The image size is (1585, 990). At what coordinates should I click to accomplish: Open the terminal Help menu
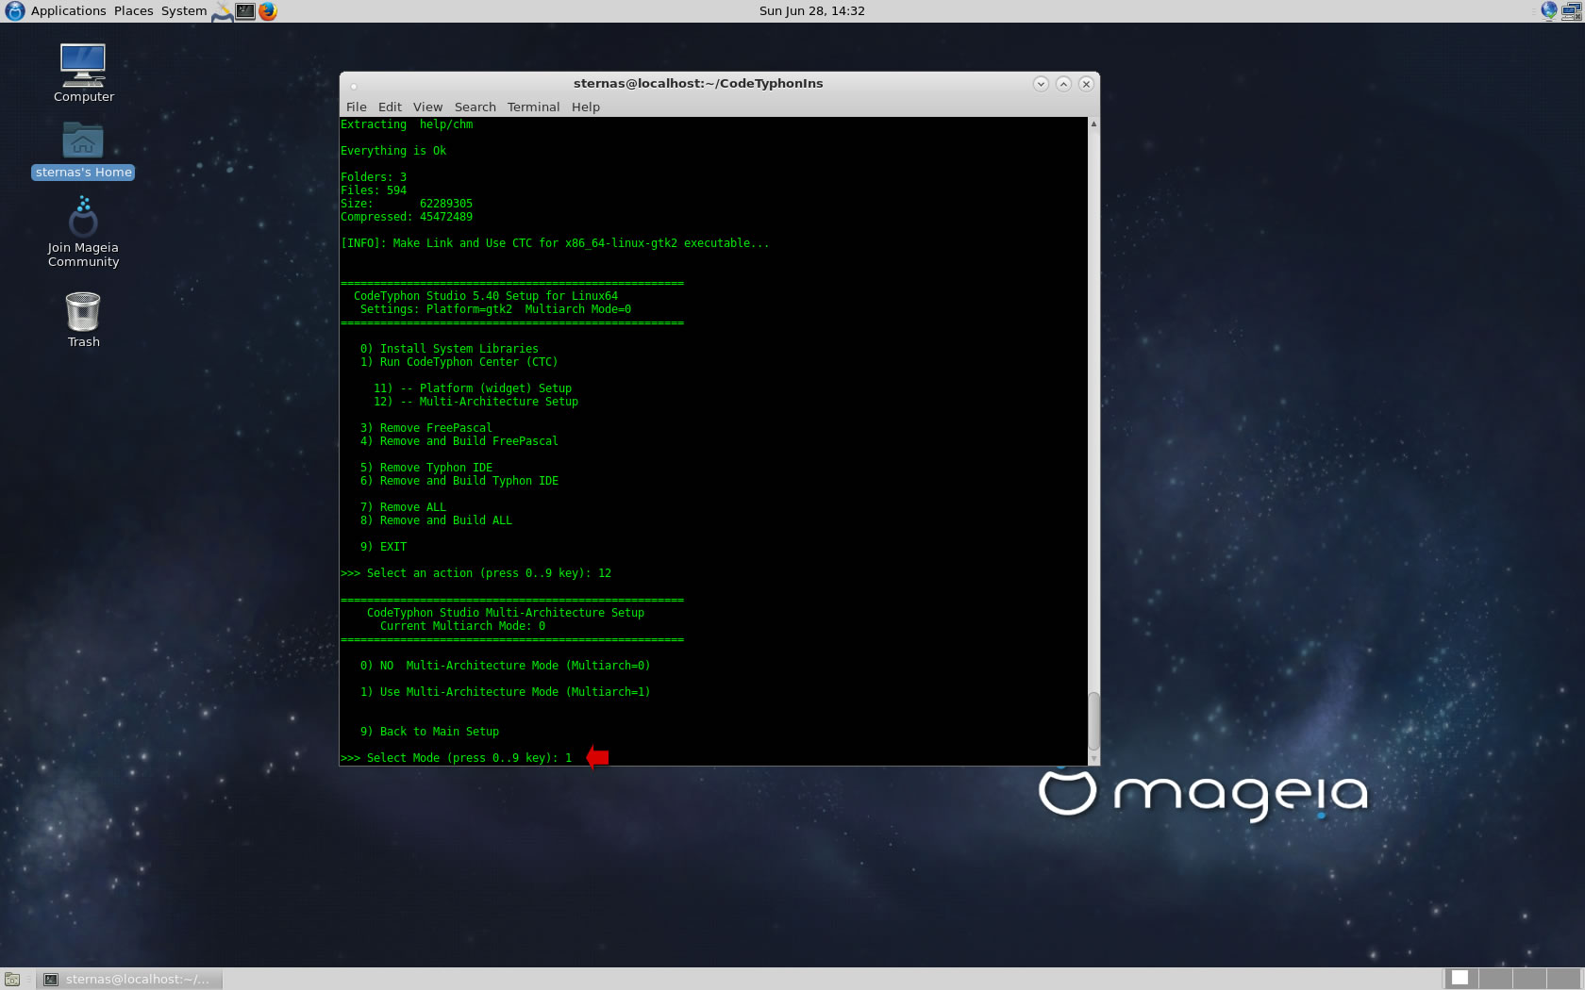coord(585,107)
